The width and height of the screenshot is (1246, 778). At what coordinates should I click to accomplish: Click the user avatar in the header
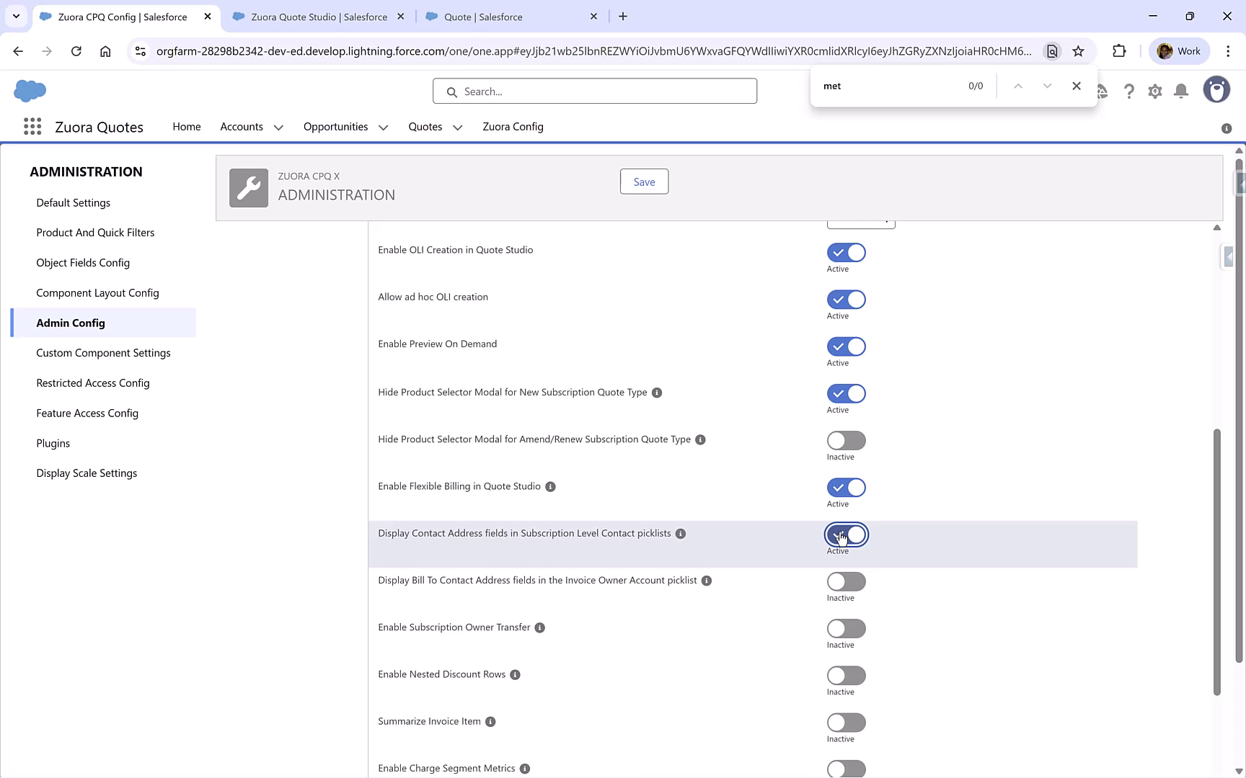1216,89
